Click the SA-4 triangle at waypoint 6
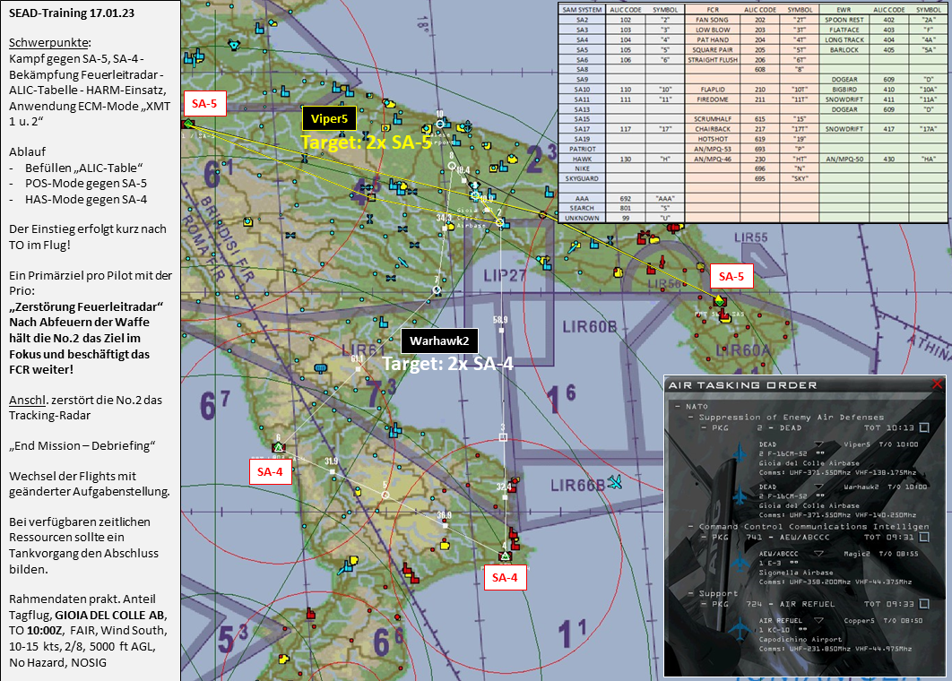Viewport: 952px width, 681px height. point(278,448)
